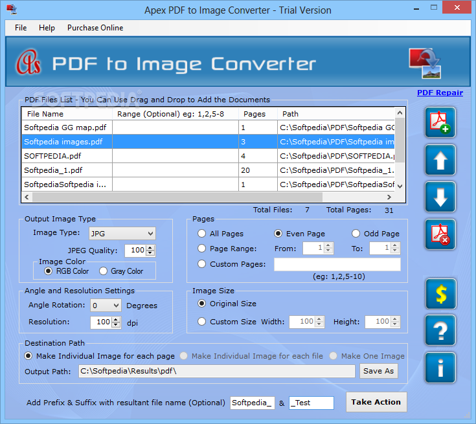The image size is (476, 424).
Task: Click the Custom Pages text field
Action: (x=337, y=264)
